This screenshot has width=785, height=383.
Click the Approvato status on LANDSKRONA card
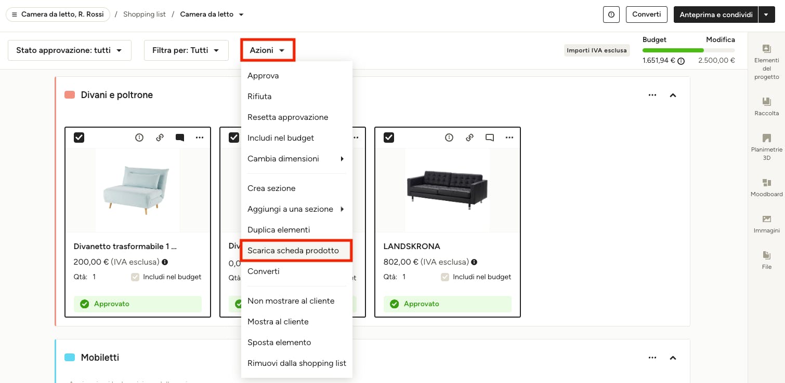click(448, 304)
